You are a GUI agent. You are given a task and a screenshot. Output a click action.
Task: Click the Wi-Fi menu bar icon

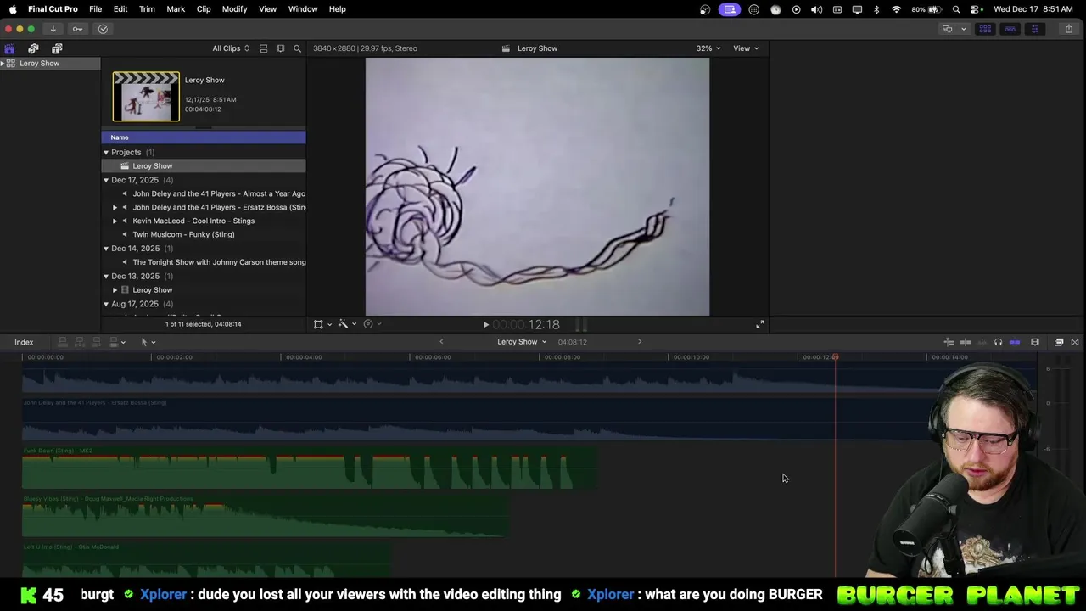(897, 9)
